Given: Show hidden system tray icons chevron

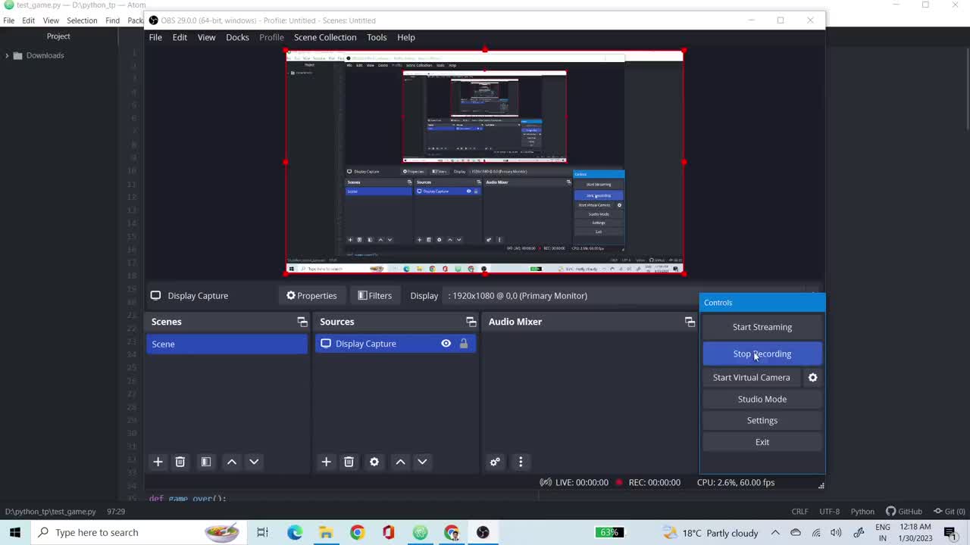Looking at the screenshot, I should pos(775,532).
